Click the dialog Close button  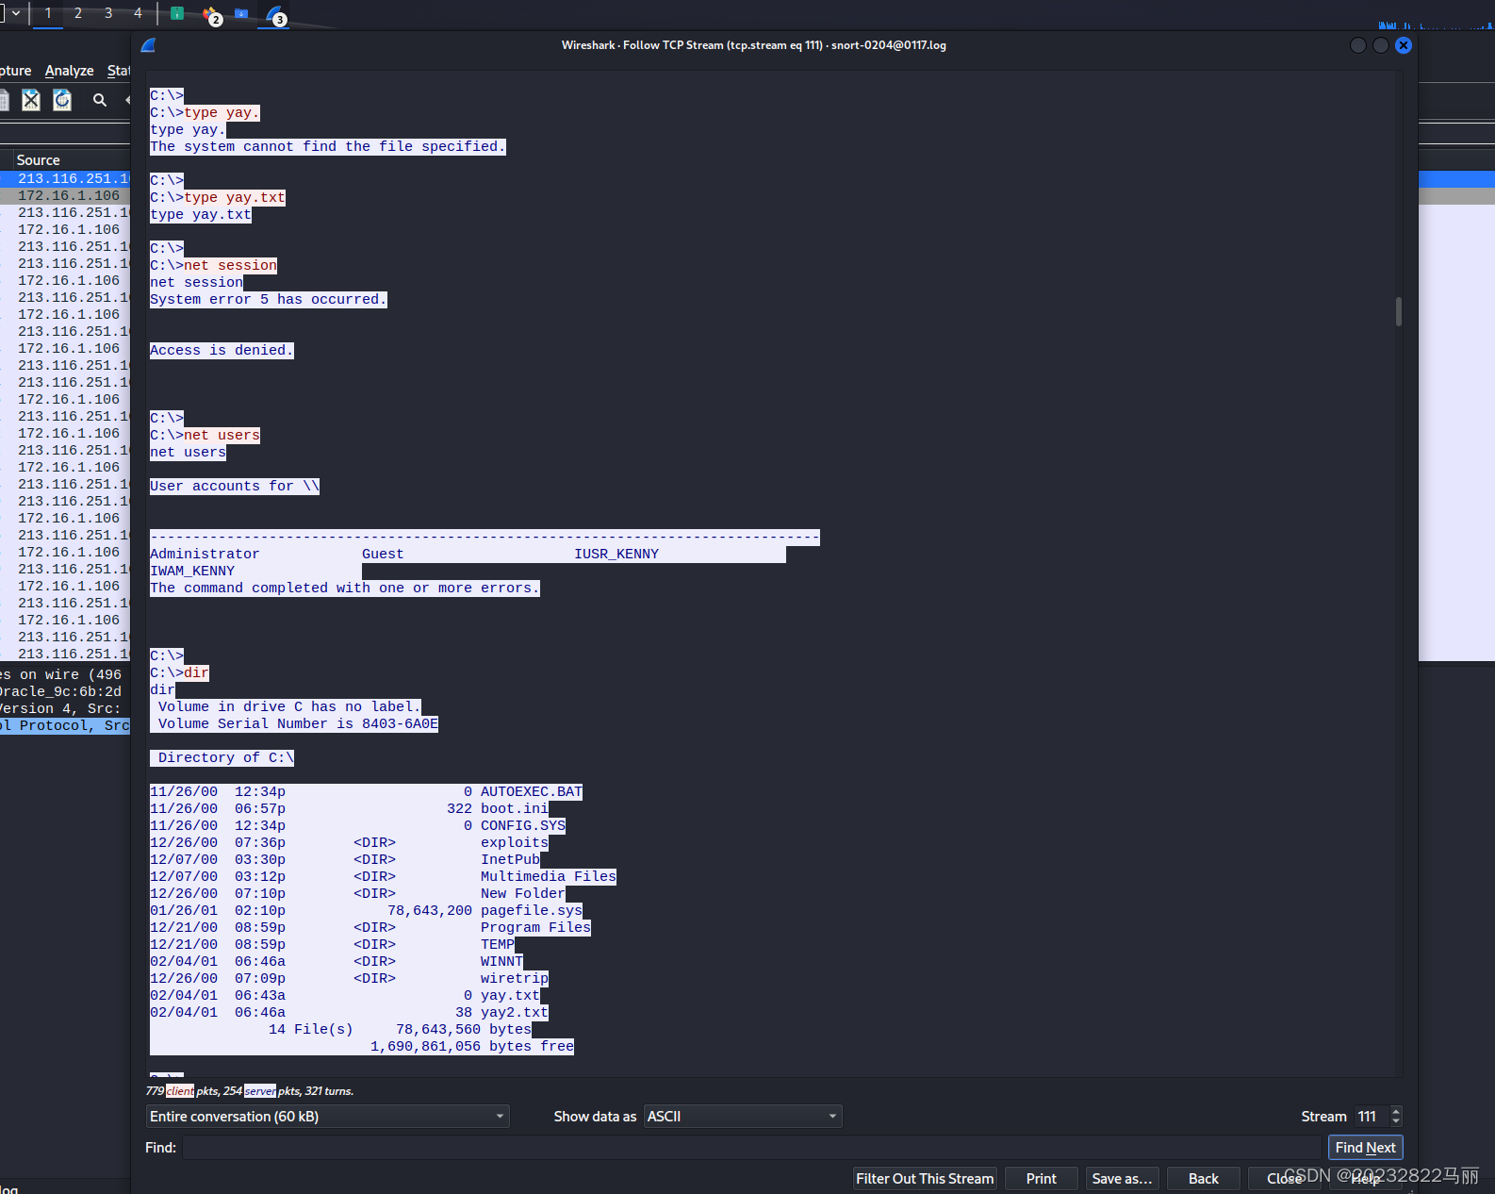coord(1284,1179)
